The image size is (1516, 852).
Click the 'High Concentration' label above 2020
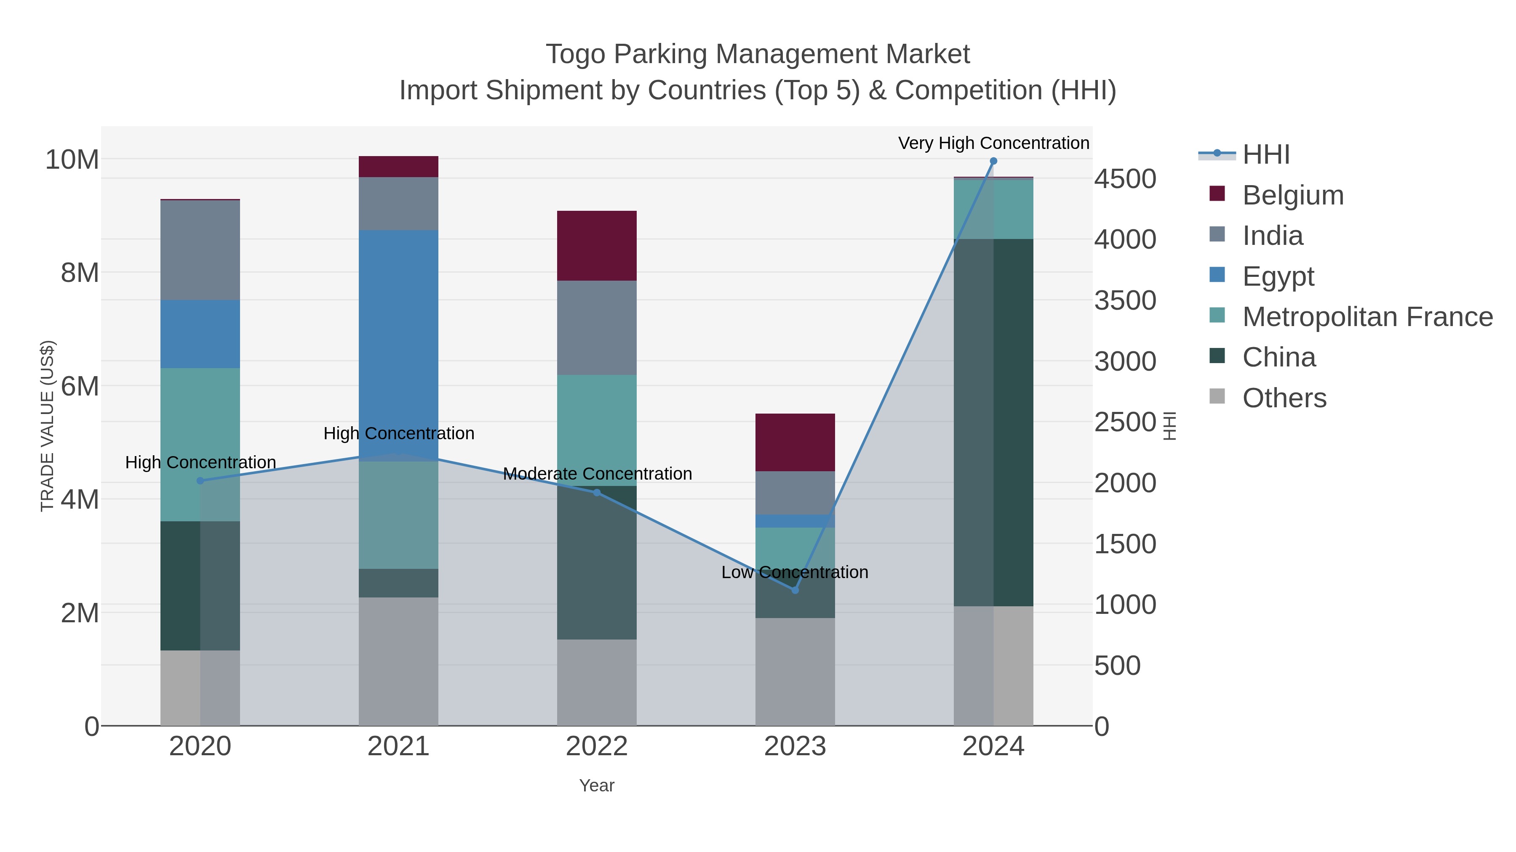(x=201, y=462)
